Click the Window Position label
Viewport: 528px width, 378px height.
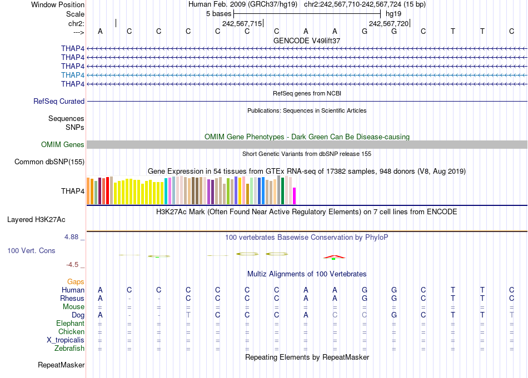[x=58, y=4]
